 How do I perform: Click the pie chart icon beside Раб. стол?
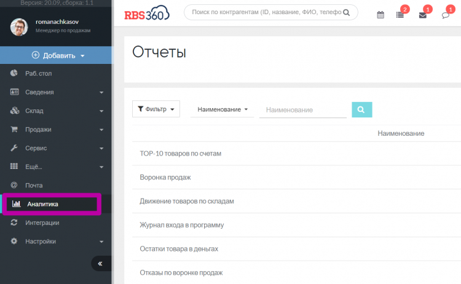pos(14,73)
